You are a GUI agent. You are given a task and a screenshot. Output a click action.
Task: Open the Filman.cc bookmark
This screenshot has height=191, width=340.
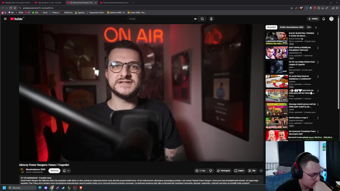pyautogui.click(x=54, y=12)
